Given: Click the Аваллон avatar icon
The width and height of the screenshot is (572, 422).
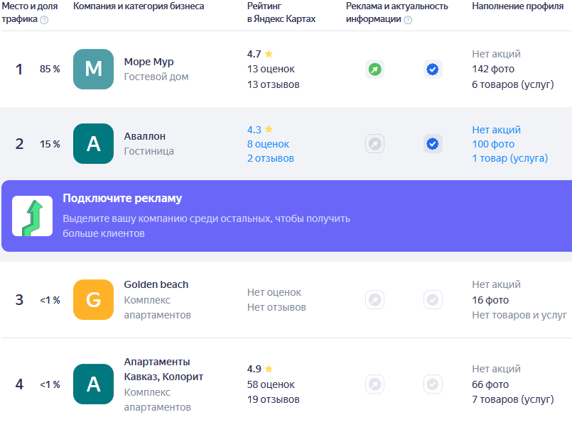Looking at the screenshot, I should click(93, 143).
